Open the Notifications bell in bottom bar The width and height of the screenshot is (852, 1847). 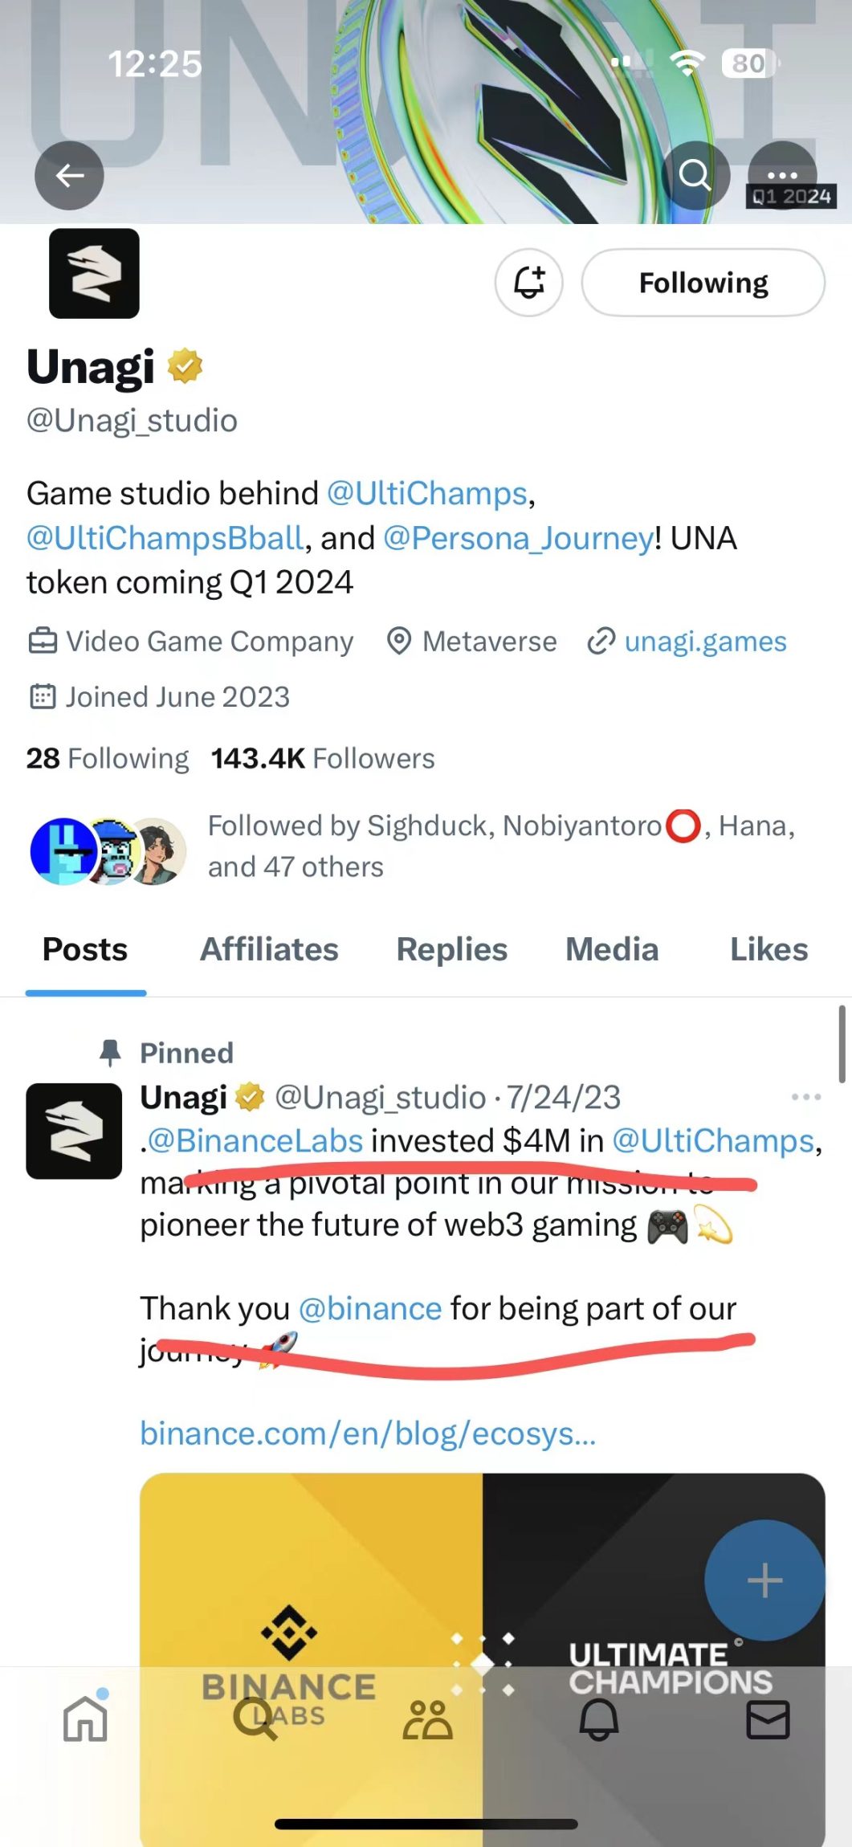(x=598, y=1719)
